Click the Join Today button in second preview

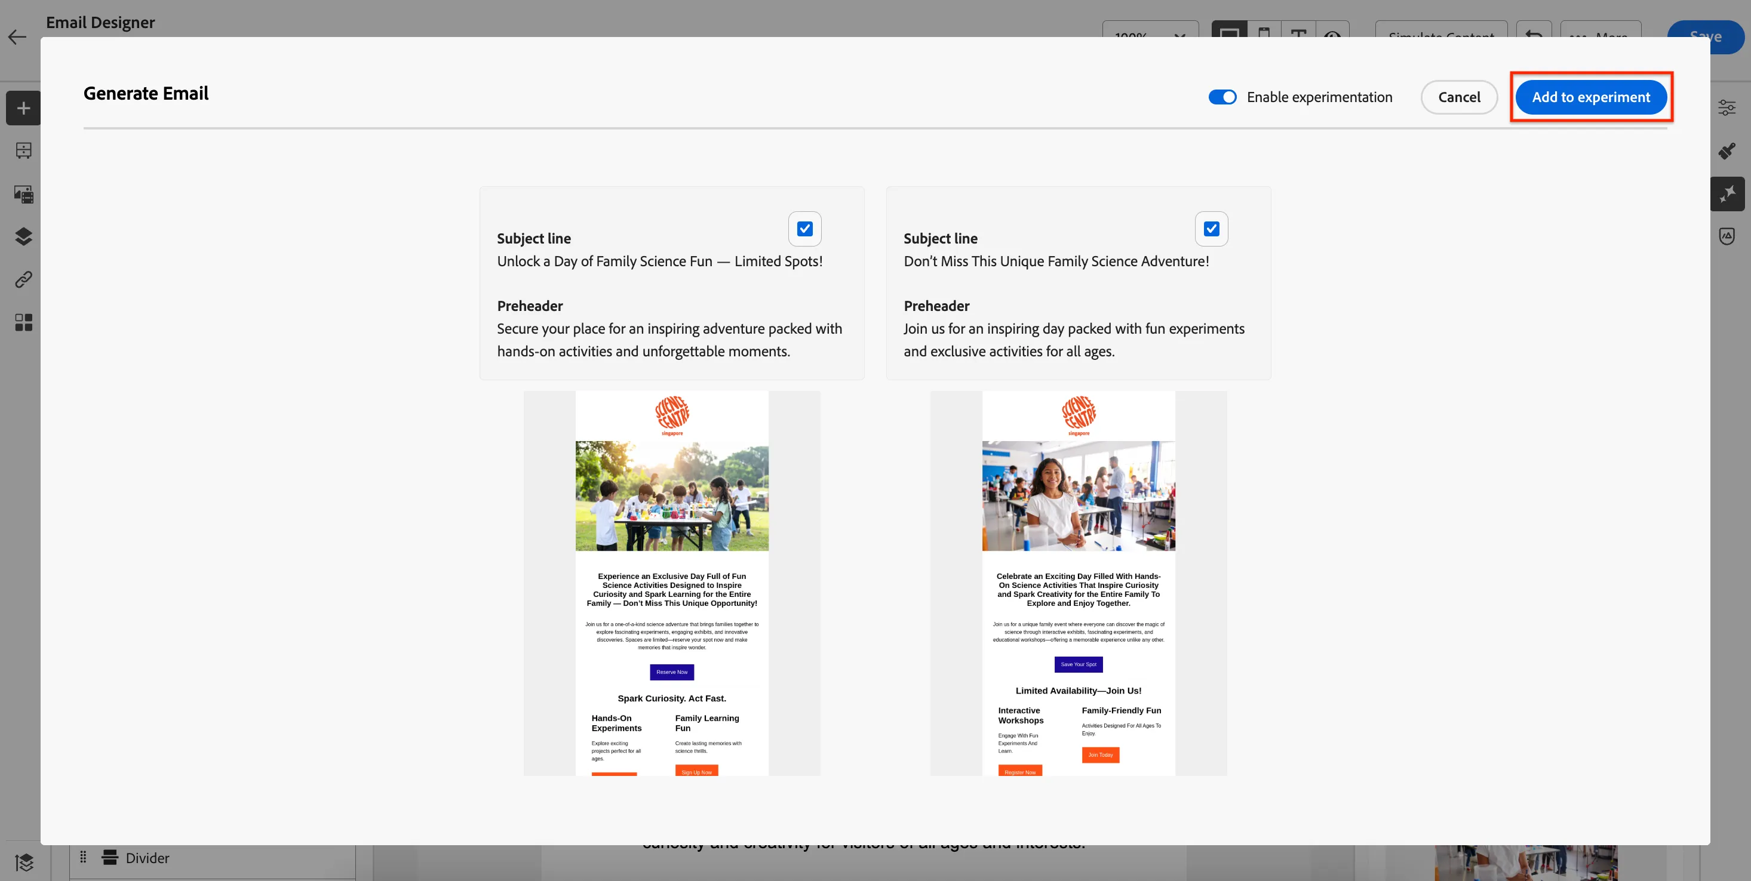(x=1101, y=754)
